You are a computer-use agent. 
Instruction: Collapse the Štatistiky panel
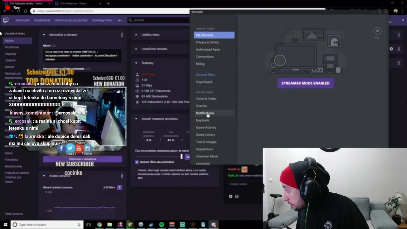click(x=136, y=63)
